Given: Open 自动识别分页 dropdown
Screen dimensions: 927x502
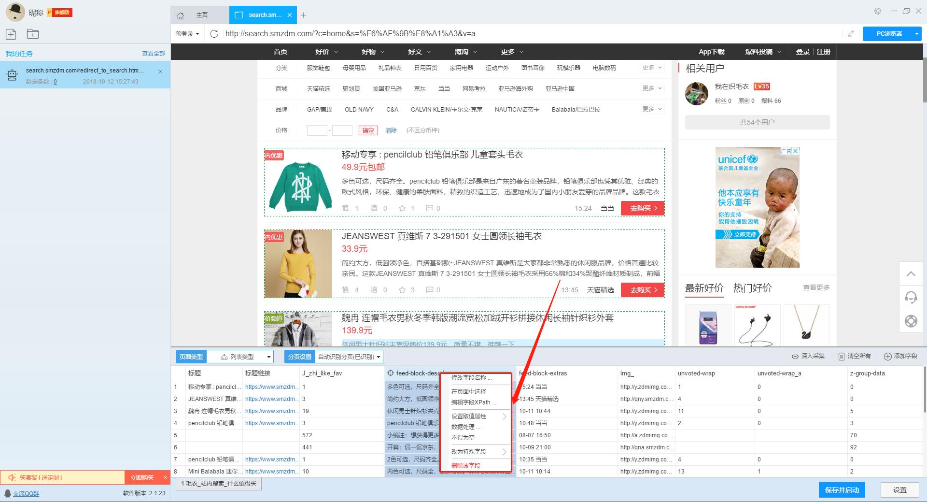Looking at the screenshot, I should (x=349, y=357).
